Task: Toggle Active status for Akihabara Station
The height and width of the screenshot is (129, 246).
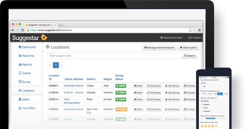Action: [121, 86]
